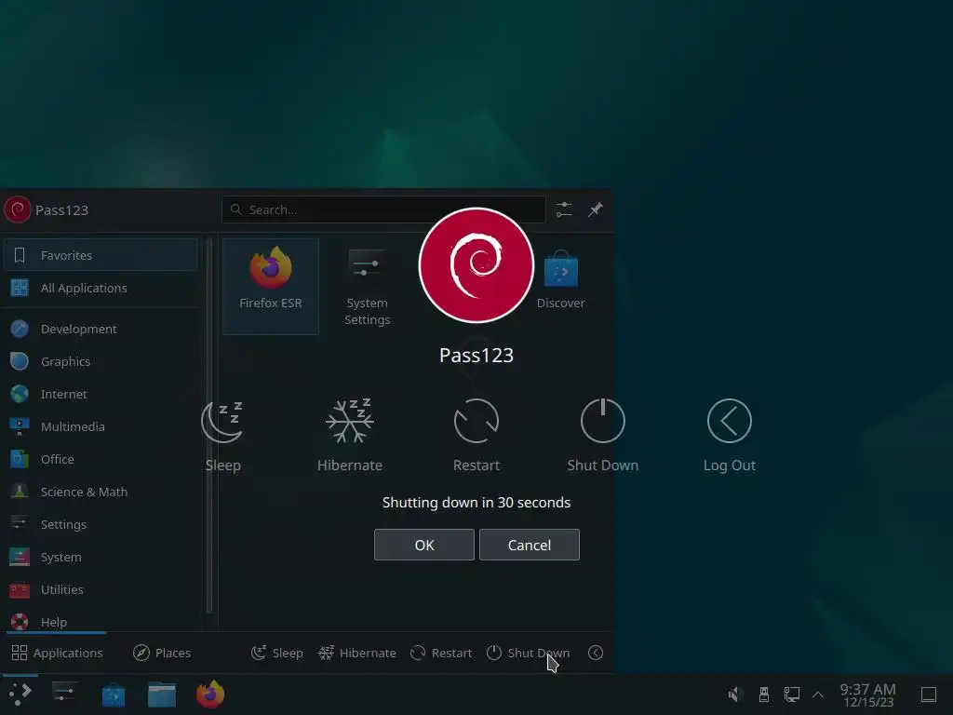Click Sleep in the launcher footer
The image size is (953, 715).
click(x=277, y=653)
